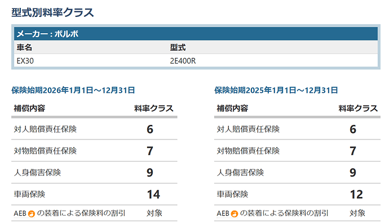Select 人身傷害保険 in the 2026 table
The height and width of the screenshot is (224, 389).
pyautogui.click(x=37, y=172)
